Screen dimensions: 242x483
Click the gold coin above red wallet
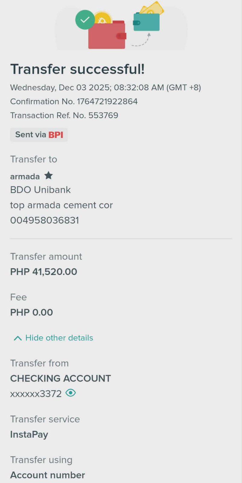coord(103,19)
